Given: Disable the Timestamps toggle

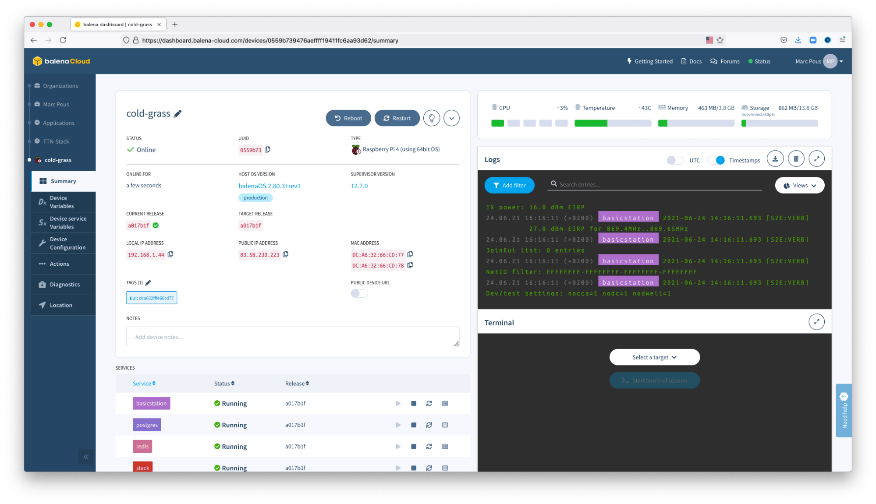Looking at the screenshot, I should click(x=716, y=160).
